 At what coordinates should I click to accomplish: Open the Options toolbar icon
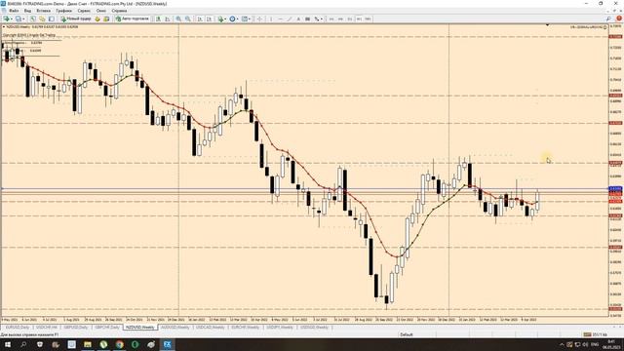point(106,19)
